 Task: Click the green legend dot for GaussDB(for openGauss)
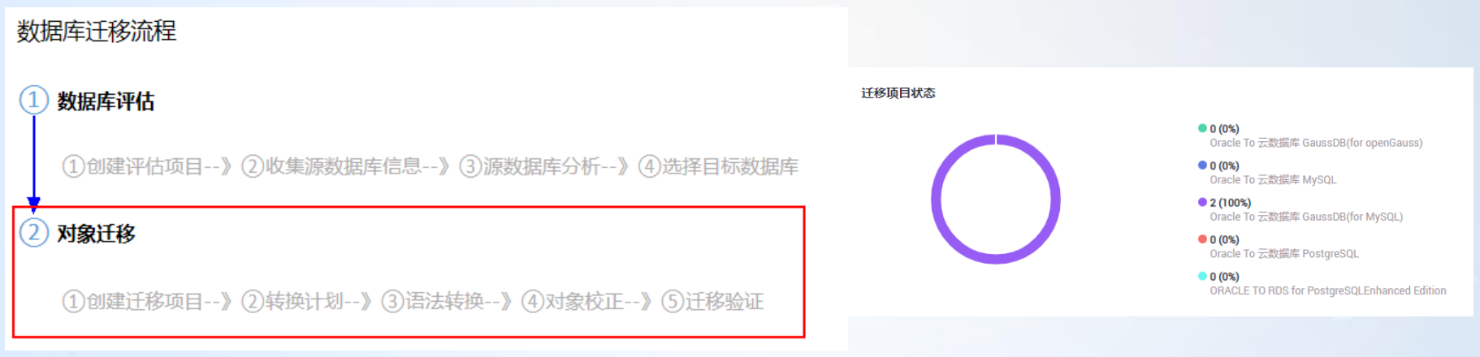pyautogui.click(x=1202, y=128)
